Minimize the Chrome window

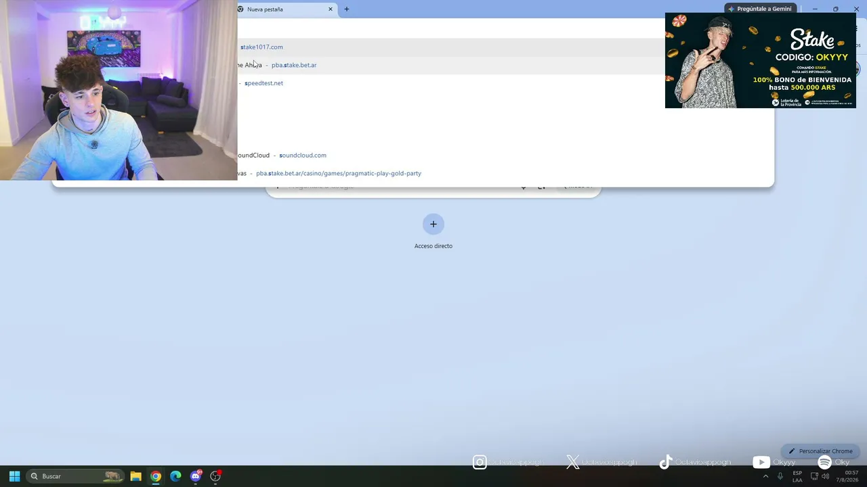(815, 9)
